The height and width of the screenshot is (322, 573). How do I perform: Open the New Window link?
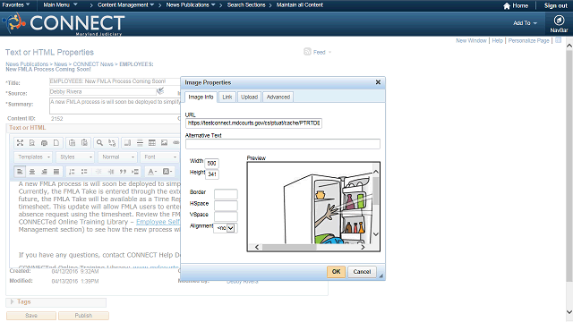pos(471,40)
